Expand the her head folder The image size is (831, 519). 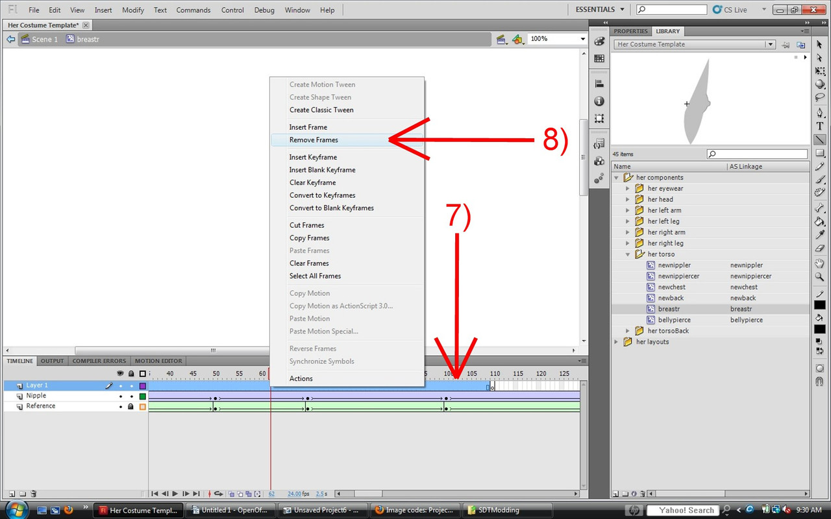click(x=628, y=199)
